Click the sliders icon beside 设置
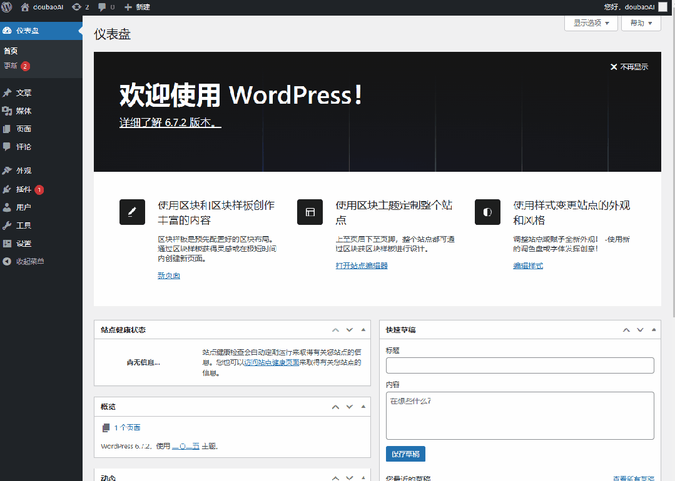This screenshot has width=675, height=481. (x=7, y=243)
